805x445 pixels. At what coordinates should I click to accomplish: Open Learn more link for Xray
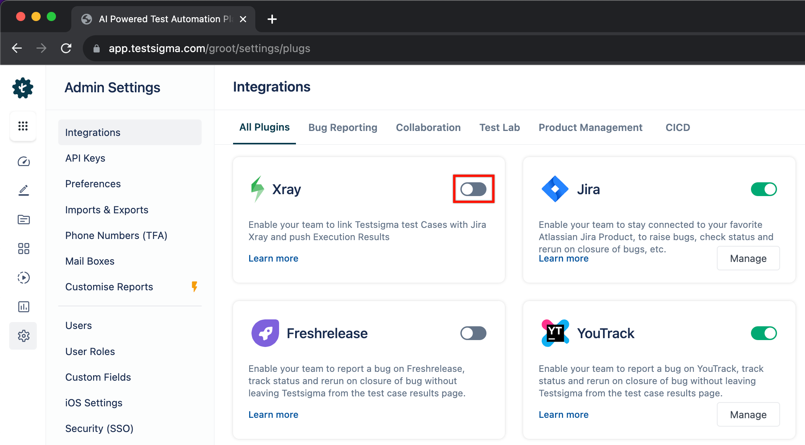273,258
